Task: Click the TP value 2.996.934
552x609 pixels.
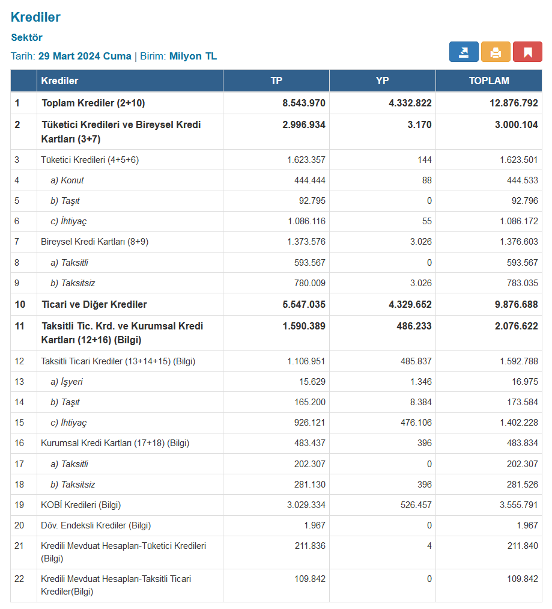Action: (304, 124)
